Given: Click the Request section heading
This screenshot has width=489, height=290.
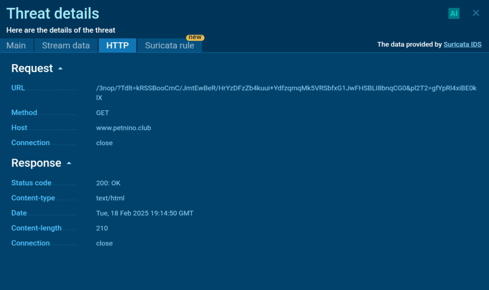Looking at the screenshot, I should click(32, 69).
